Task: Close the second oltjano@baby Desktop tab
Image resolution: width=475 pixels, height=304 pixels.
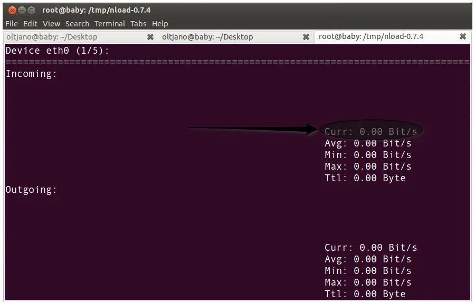Action: click(x=306, y=37)
